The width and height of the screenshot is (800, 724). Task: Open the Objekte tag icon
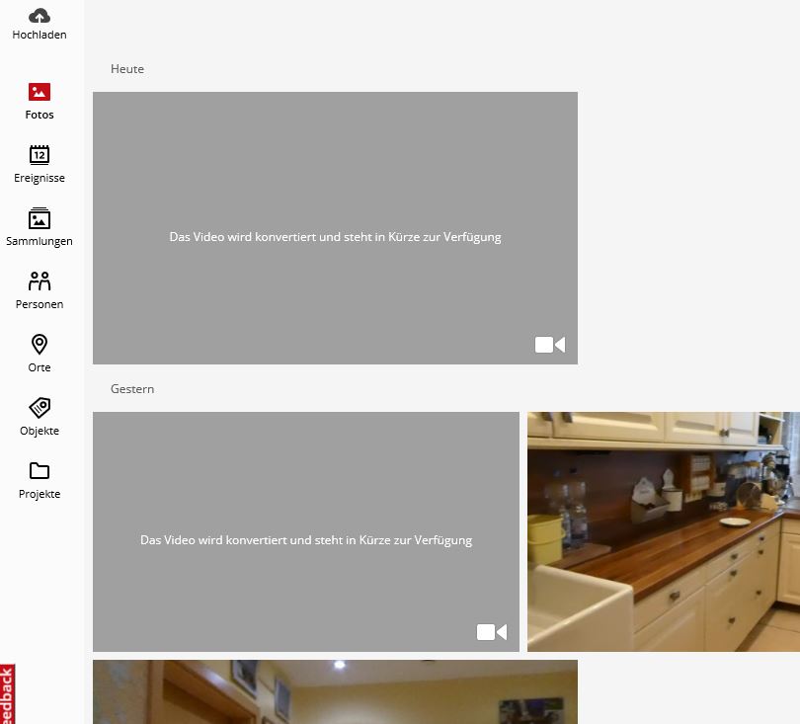pos(40,408)
